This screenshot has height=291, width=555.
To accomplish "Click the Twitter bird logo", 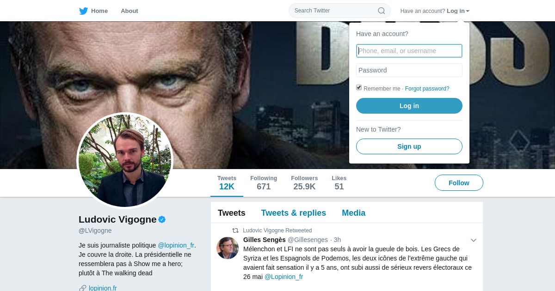I will tap(83, 11).
